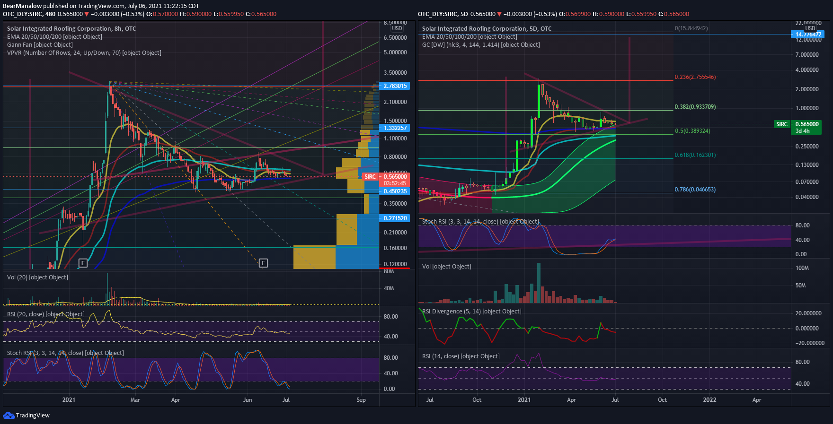The height and width of the screenshot is (424, 833).
Task: Click the right chart 'Vol' legend
Action: [x=446, y=266]
